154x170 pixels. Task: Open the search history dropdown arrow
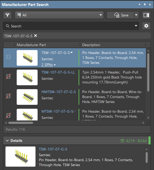136,26
